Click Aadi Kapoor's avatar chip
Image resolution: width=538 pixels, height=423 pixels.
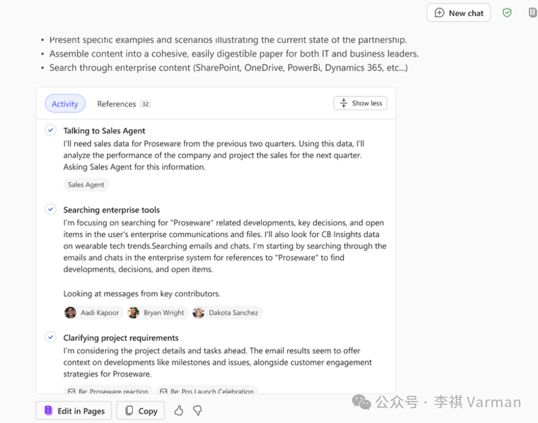click(93, 312)
